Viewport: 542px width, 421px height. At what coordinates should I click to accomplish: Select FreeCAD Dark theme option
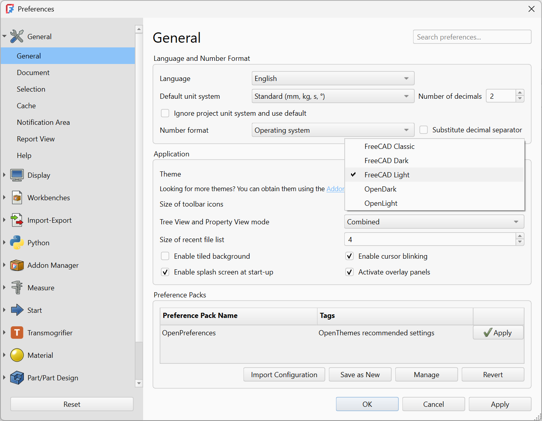click(434, 161)
